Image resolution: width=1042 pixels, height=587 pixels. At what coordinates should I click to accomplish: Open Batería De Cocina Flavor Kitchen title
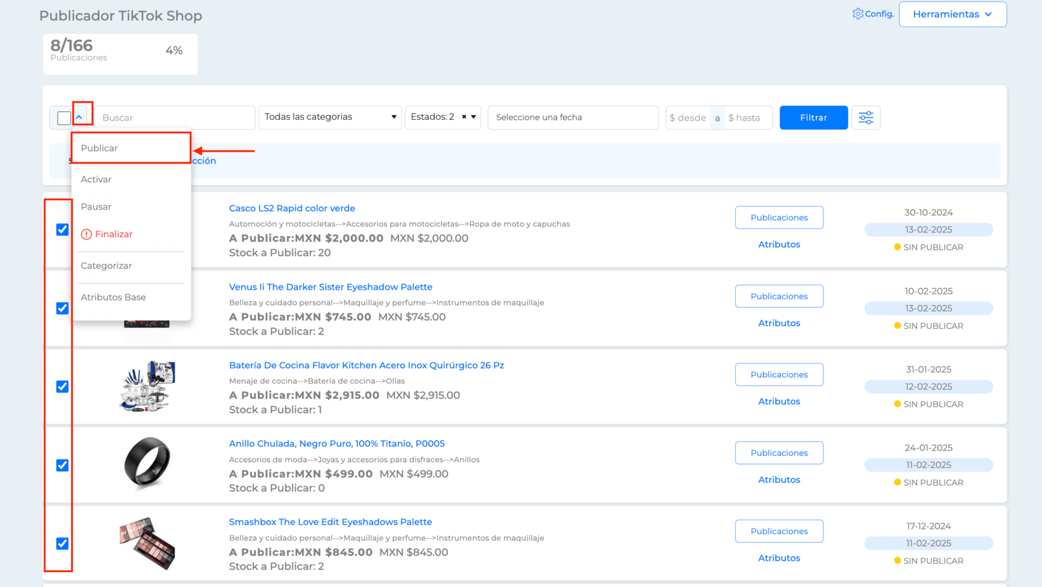click(367, 365)
